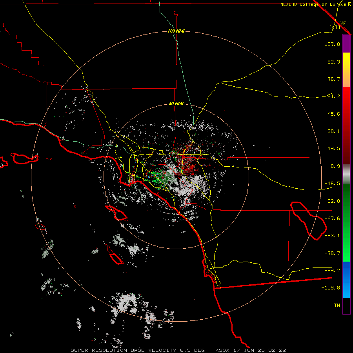Click the -109.8 scale value

pos(331,288)
